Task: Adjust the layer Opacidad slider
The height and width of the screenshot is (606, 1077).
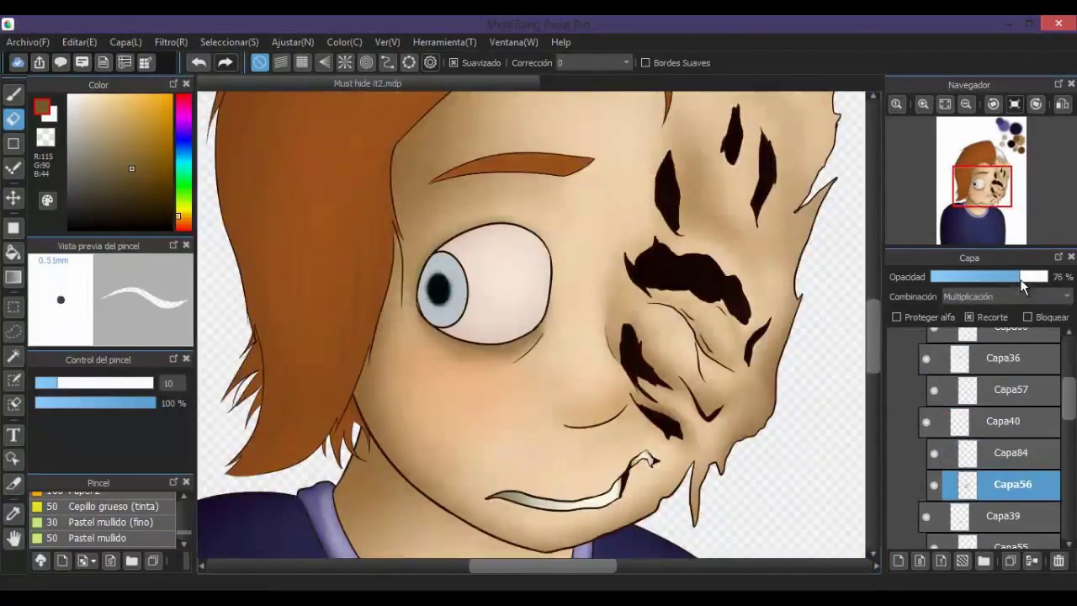Action: click(x=989, y=277)
